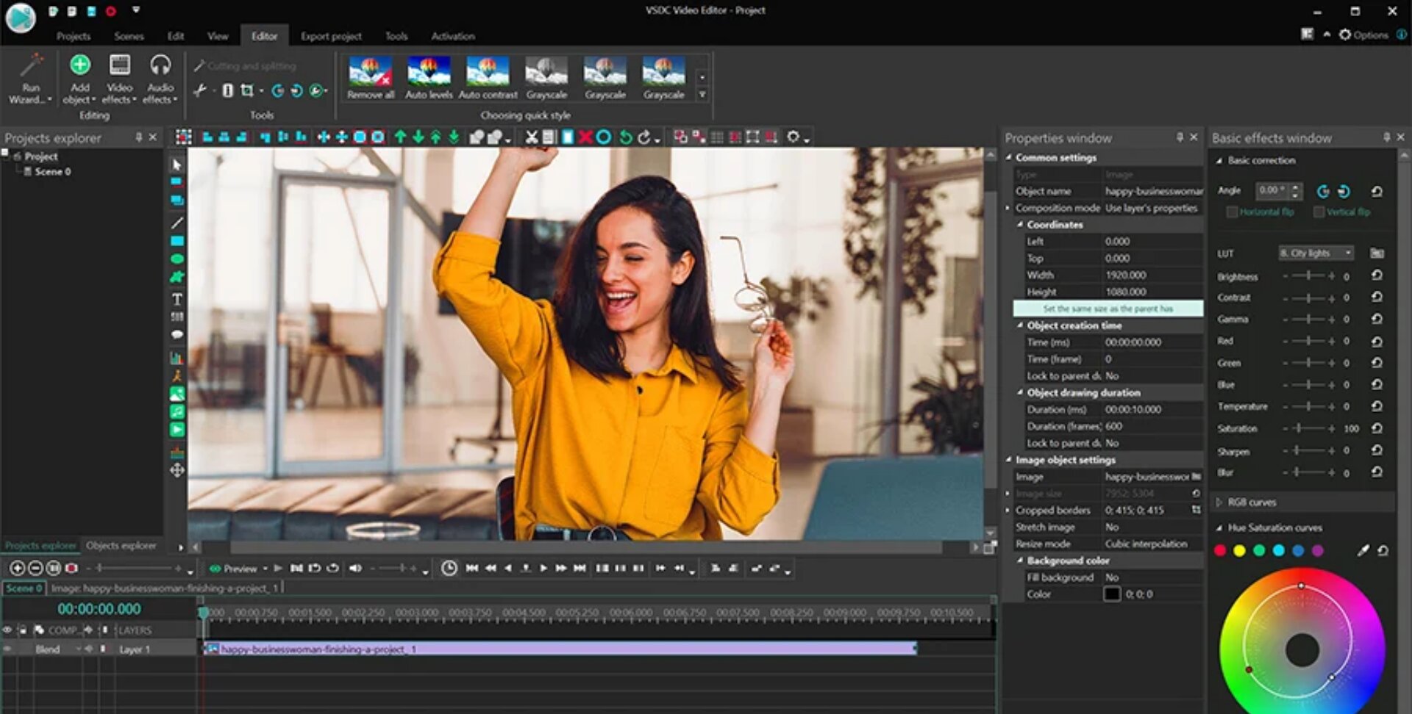Toggle visibility eye of Layer 1
The height and width of the screenshot is (714, 1412).
[7, 649]
